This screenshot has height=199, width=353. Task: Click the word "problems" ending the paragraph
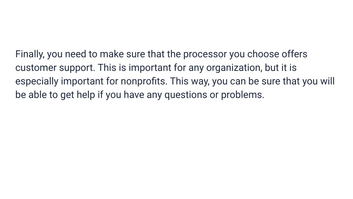[241, 95]
